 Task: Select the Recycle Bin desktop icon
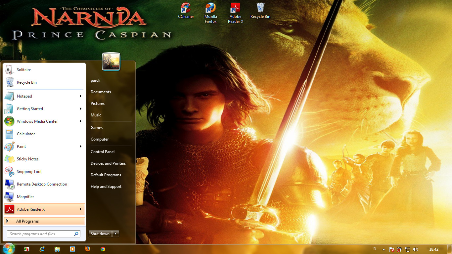260,11
